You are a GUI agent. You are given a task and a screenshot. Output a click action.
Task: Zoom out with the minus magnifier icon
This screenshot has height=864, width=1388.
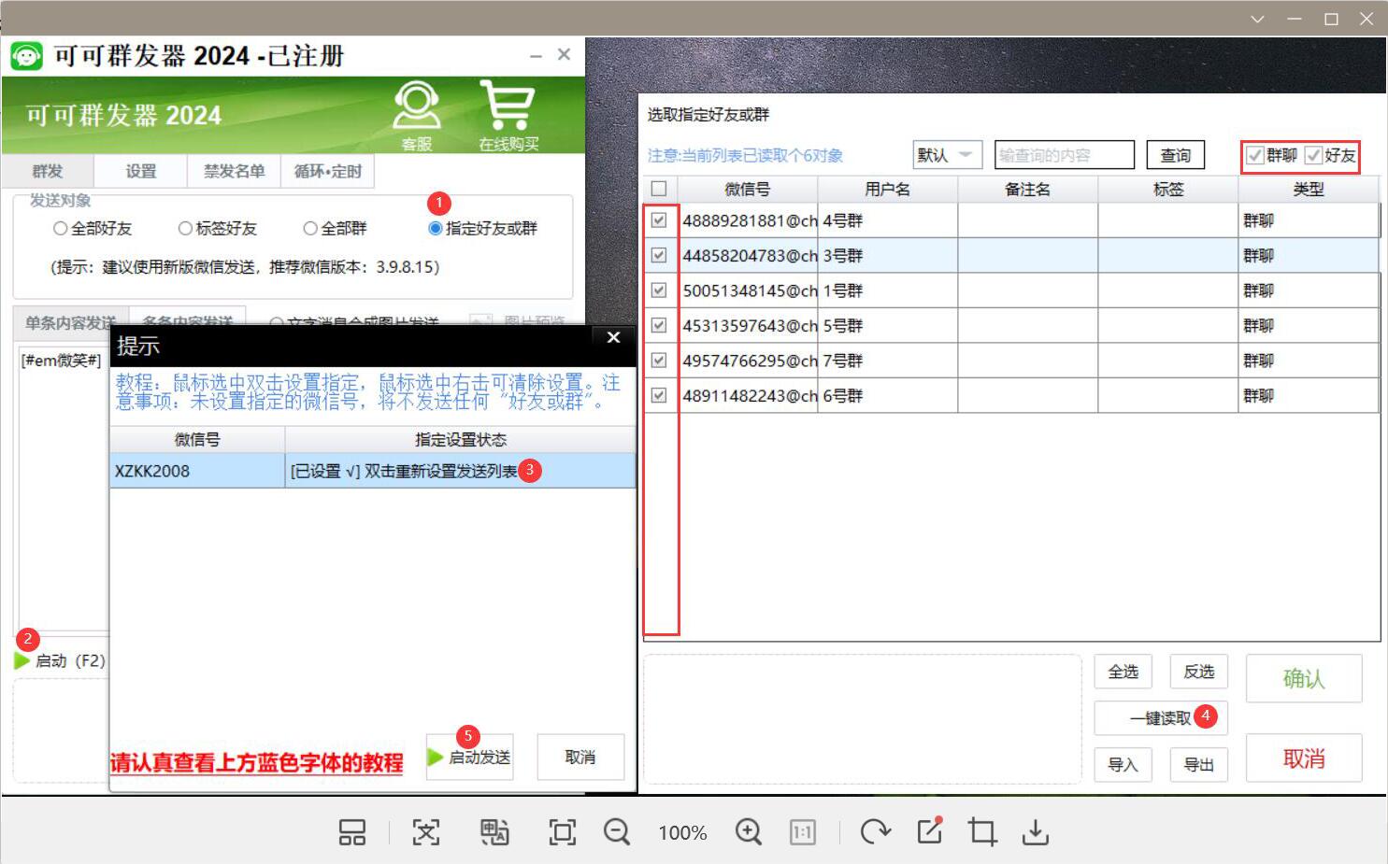[x=617, y=831]
